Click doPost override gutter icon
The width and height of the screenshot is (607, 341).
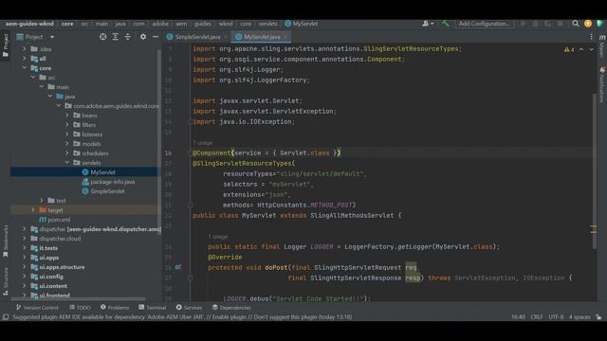177,267
